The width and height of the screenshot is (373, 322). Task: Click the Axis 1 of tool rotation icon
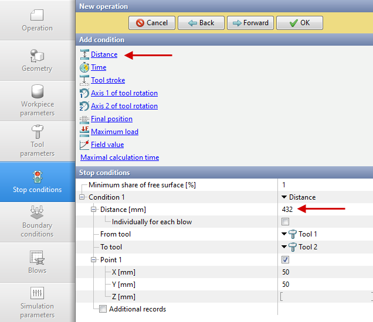coord(84,93)
